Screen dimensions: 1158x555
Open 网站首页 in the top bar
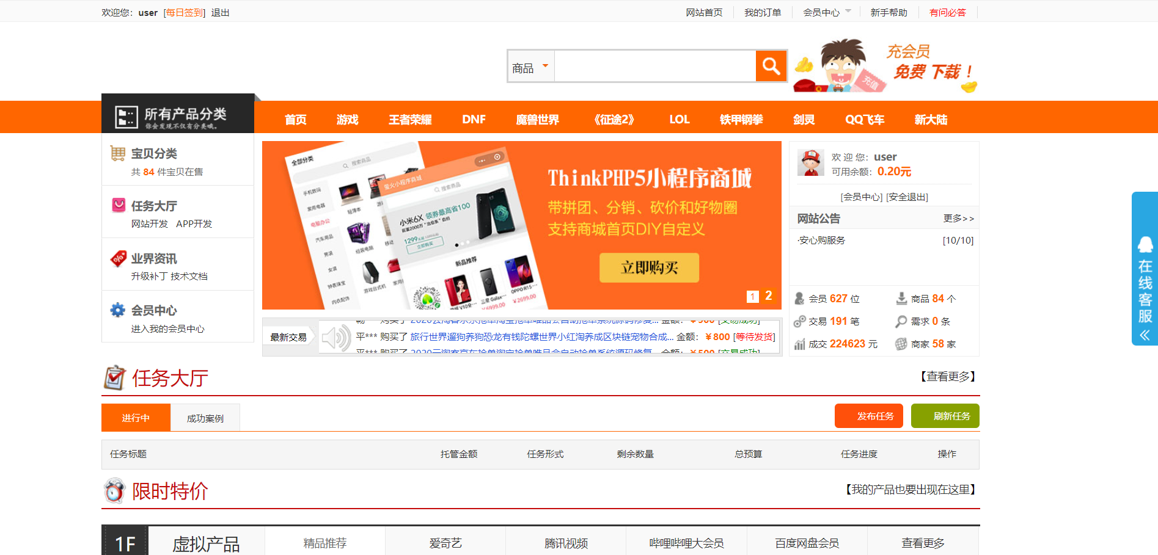704,13
